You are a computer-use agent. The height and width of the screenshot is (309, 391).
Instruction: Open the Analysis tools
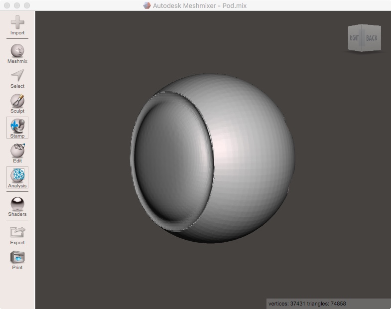(x=17, y=177)
